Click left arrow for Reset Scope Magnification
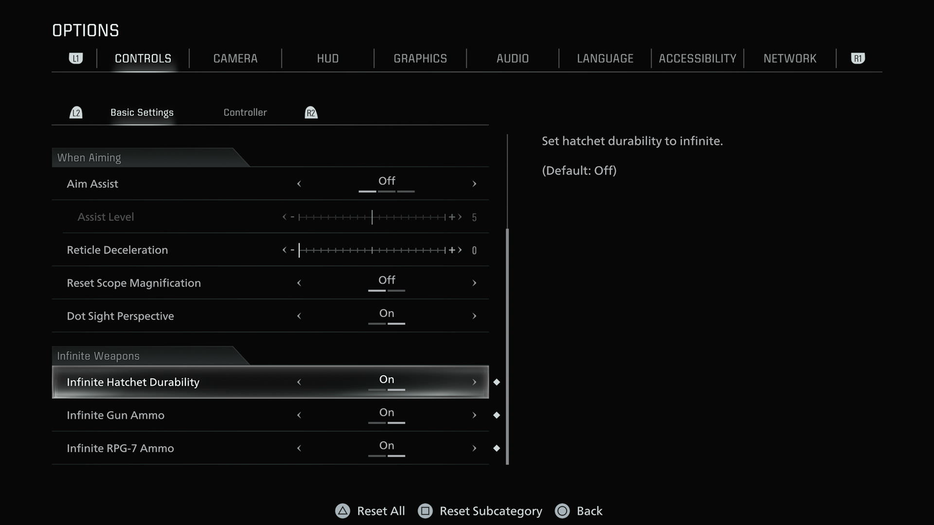The width and height of the screenshot is (934, 525). [299, 283]
